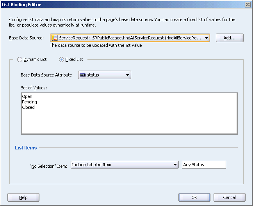Click the 'Set of Values:' label

click(34, 88)
